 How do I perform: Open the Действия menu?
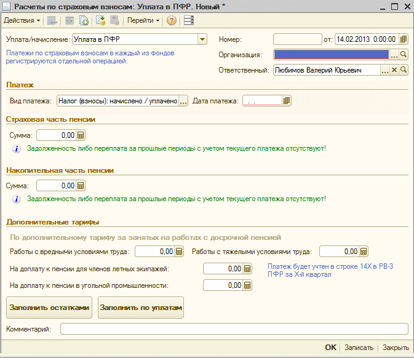(22, 20)
